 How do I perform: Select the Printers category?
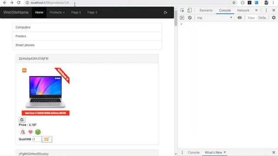click(87, 36)
